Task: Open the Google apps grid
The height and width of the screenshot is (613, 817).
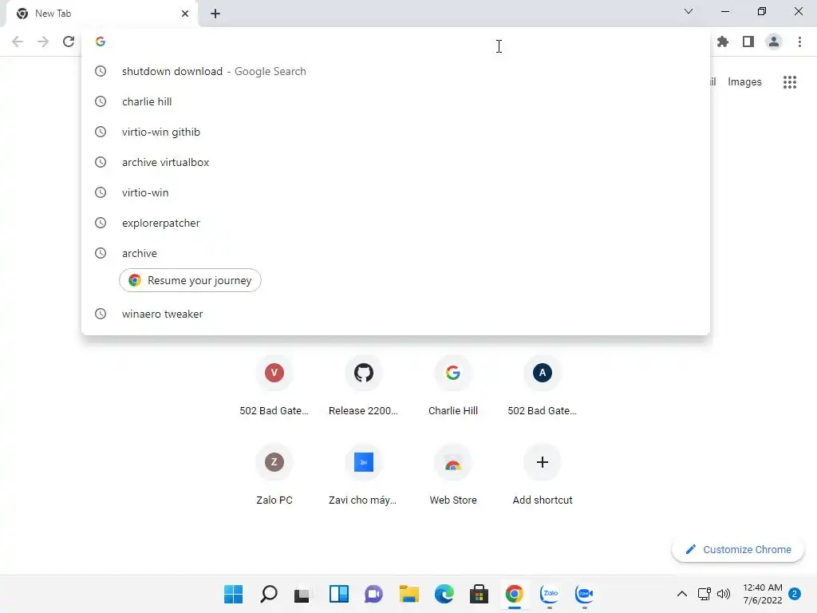Action: [x=790, y=82]
